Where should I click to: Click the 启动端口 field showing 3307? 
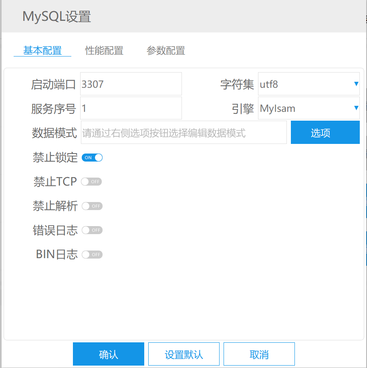131,84
